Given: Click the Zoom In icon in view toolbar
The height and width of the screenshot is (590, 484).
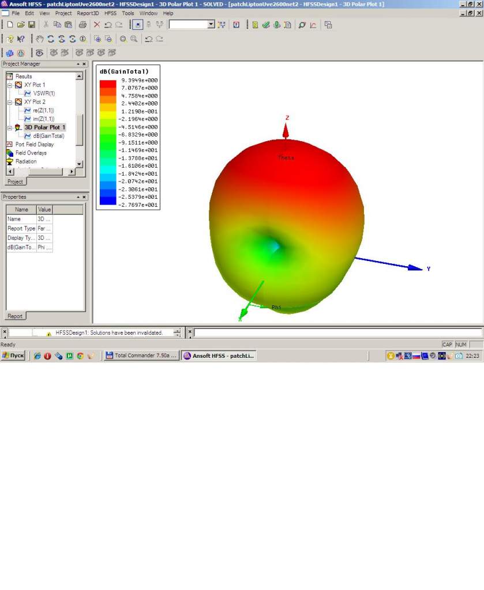Looking at the screenshot, I should (97, 39).
